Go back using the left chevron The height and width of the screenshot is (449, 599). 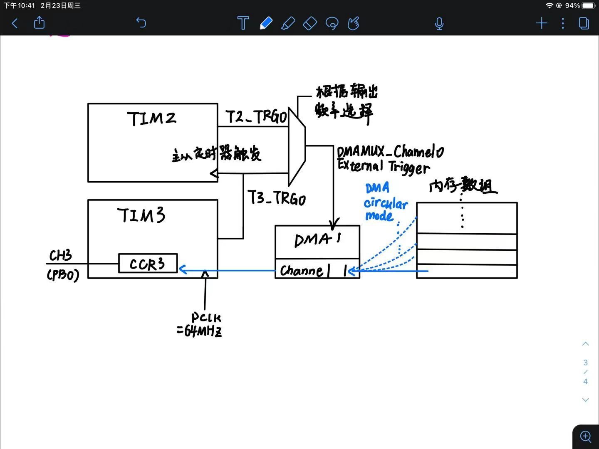coord(15,23)
